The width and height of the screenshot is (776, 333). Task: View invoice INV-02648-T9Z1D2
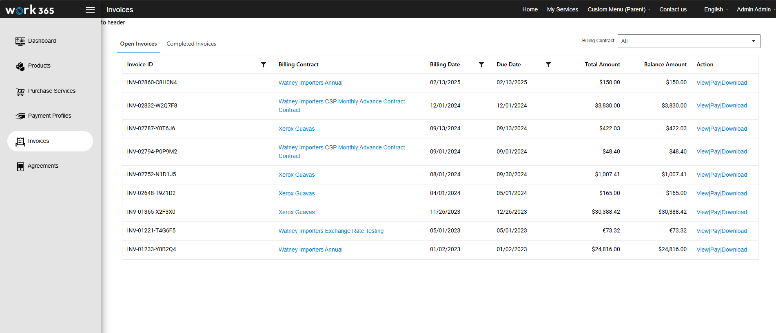tap(703, 193)
